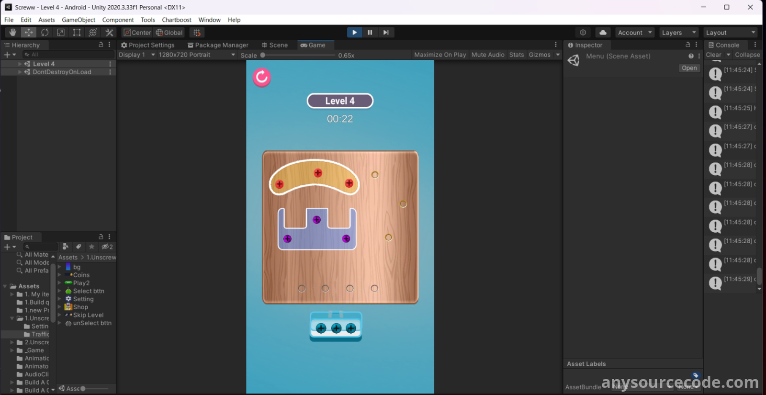Open Gizmos dropdown arrow
Screen dimensions: 766x395
(x=558, y=55)
